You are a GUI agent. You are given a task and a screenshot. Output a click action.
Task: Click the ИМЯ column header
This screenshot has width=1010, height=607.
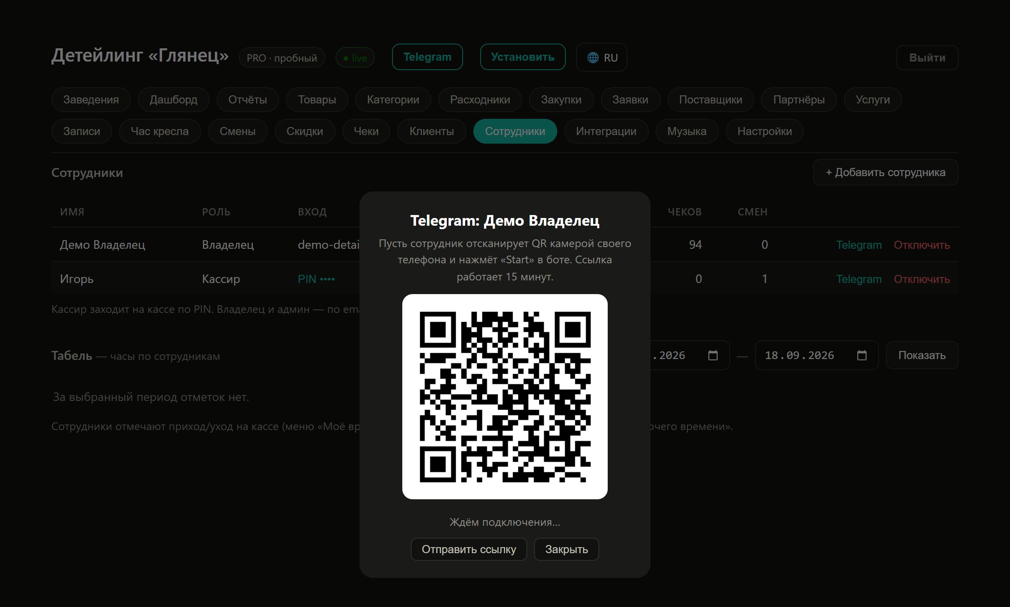coord(72,212)
